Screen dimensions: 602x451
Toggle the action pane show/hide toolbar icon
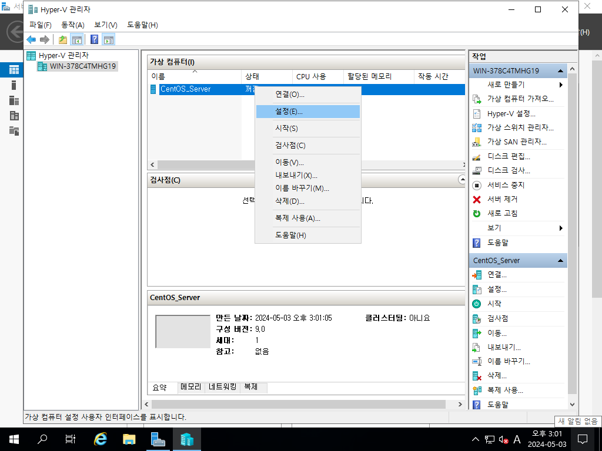pyautogui.click(x=109, y=39)
